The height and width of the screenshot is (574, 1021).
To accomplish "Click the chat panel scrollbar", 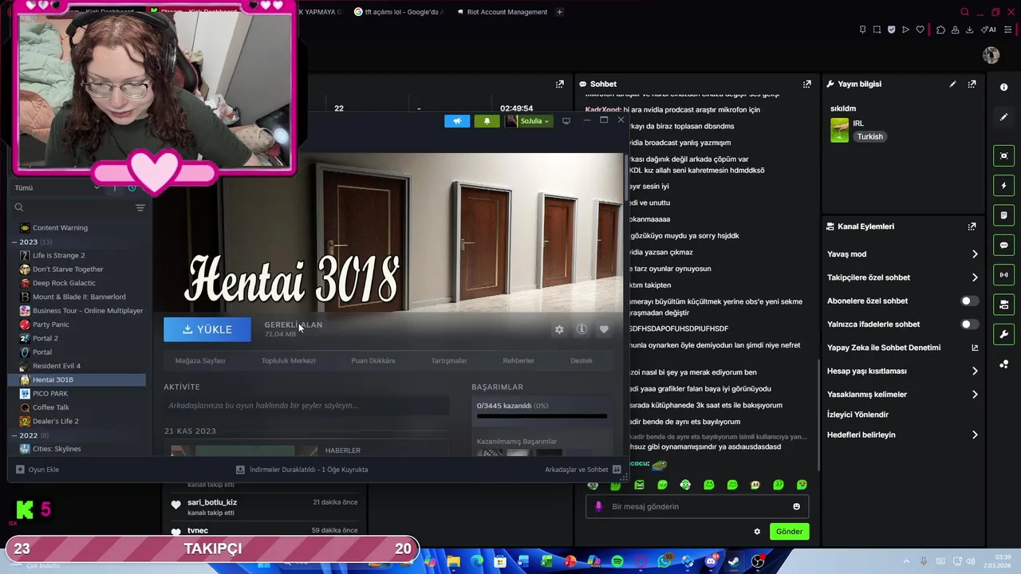I will [x=818, y=415].
